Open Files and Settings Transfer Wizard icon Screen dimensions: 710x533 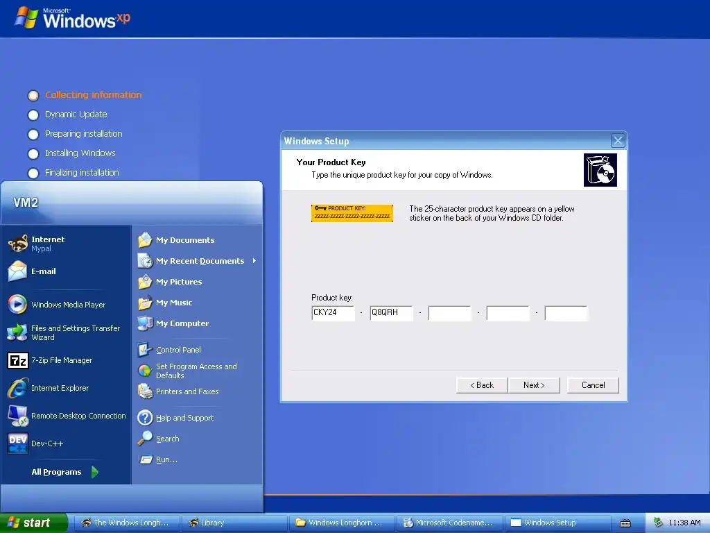click(x=17, y=332)
